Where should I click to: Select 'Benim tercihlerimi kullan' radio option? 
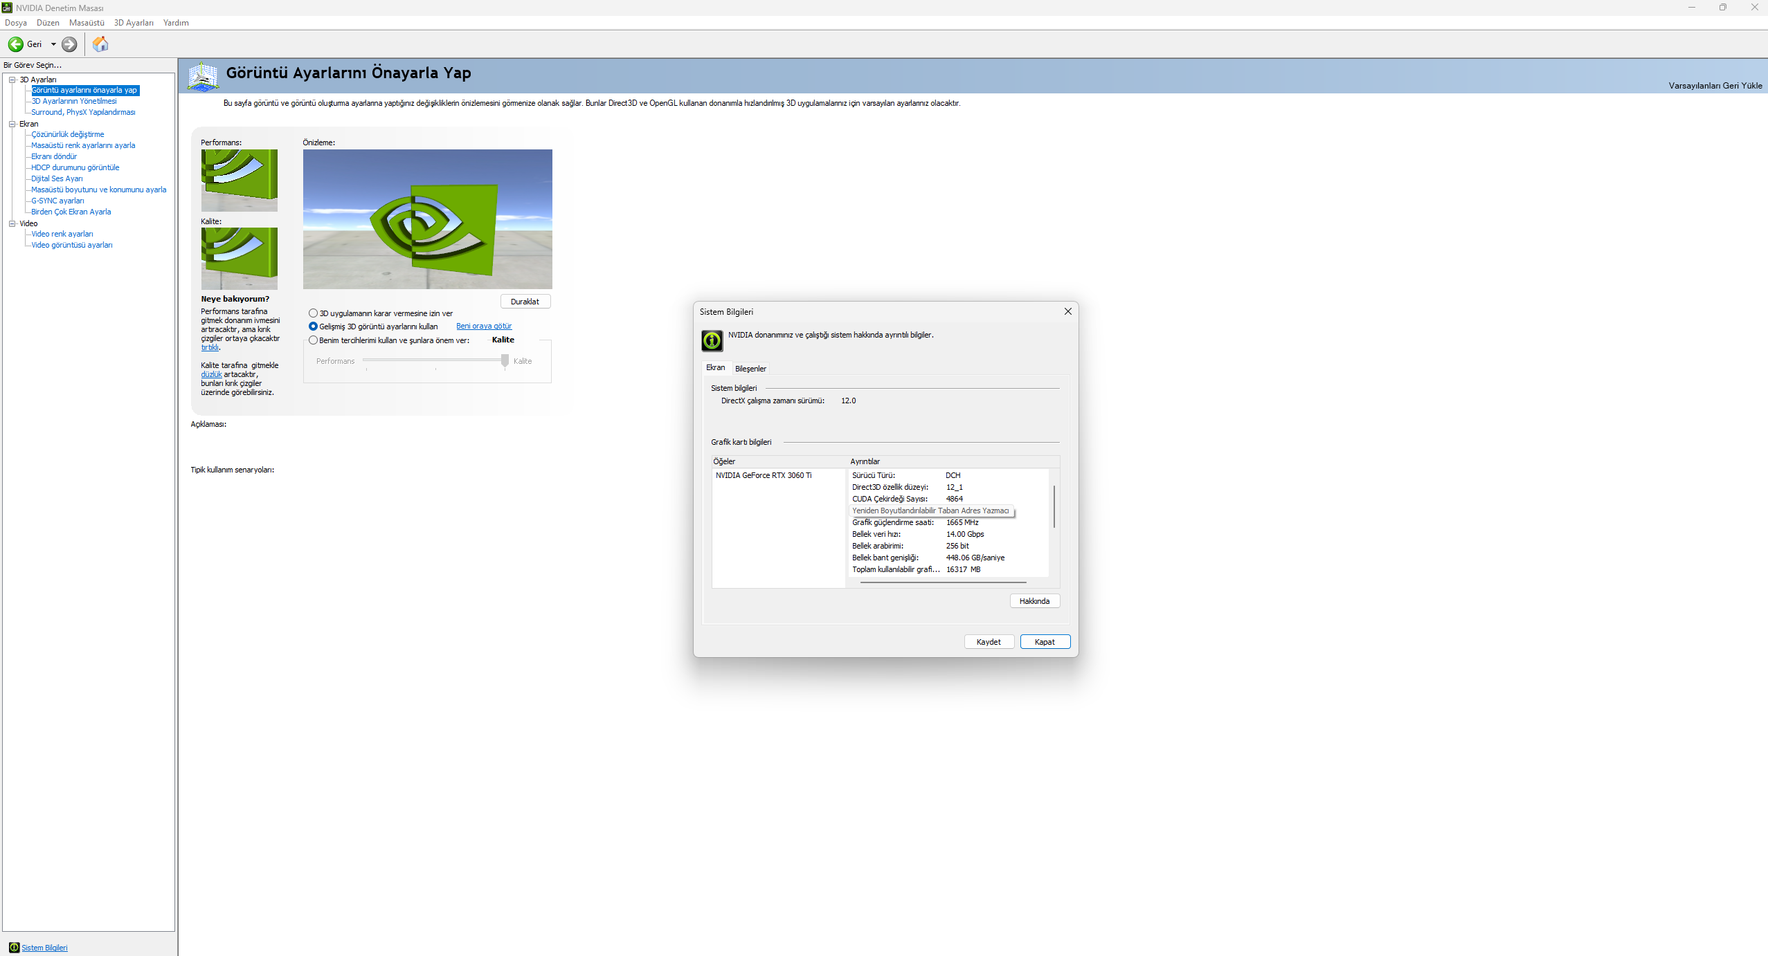click(x=313, y=340)
